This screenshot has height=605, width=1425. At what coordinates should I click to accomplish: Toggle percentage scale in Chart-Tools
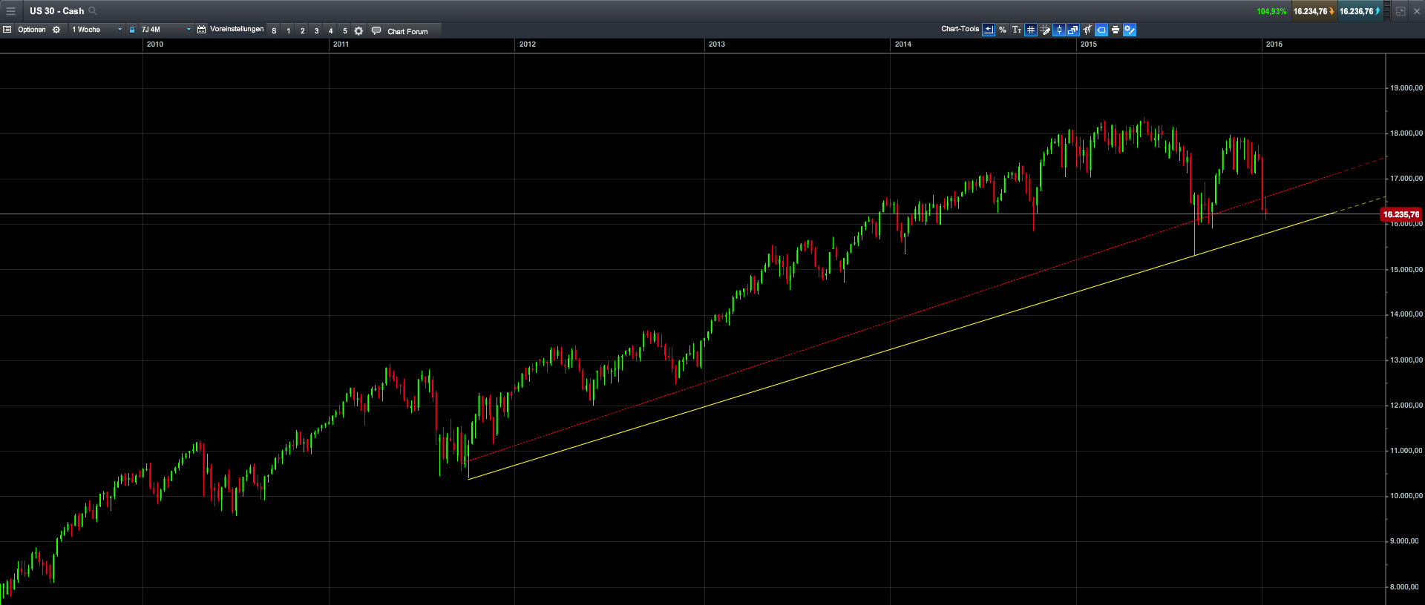coord(1003,30)
